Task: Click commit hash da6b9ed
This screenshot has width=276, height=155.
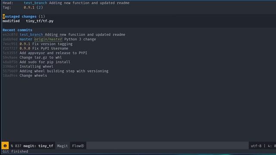Action: click(10, 39)
